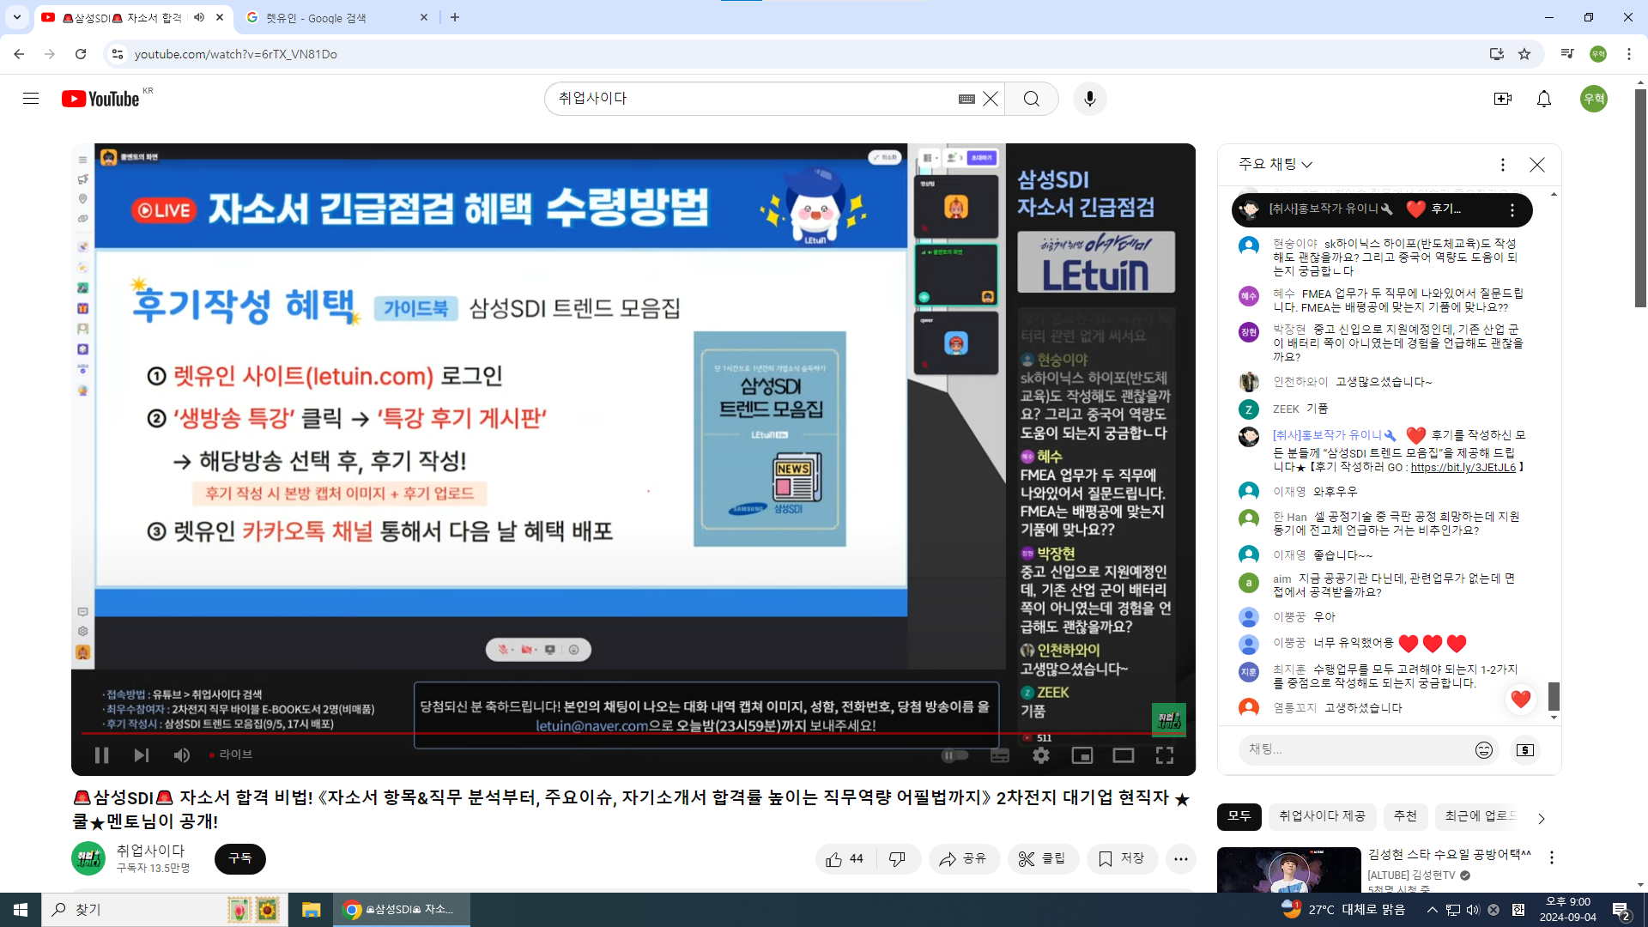Open the miniplayer
Viewport: 1648px width, 927px height.
(x=1082, y=755)
